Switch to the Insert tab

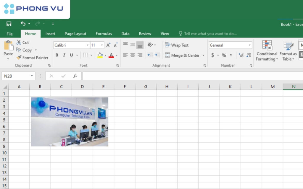[50, 34]
